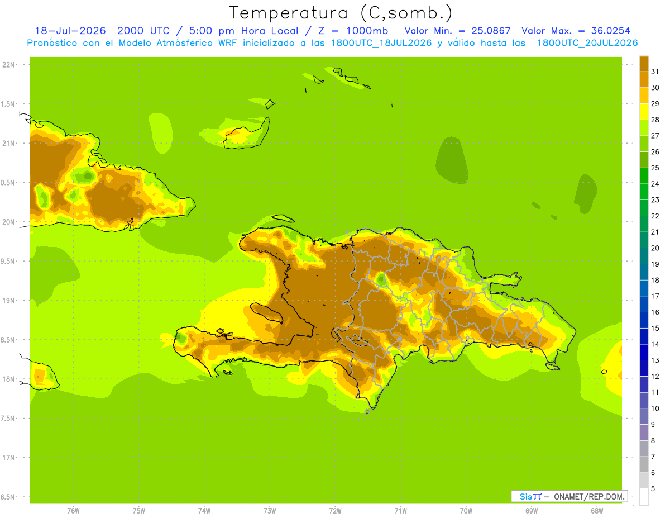Viewport: 670px width, 518px height.
Task: Click the title "Temperatura (C,somb.)"
Action: coord(341,13)
